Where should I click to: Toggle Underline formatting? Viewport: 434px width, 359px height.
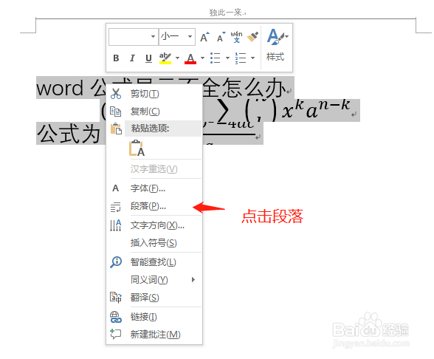[x=148, y=58]
